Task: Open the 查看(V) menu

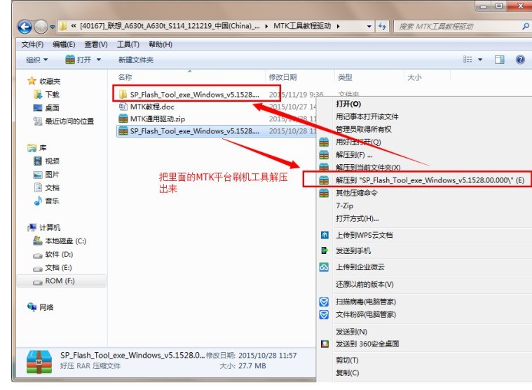Action: 96,44
